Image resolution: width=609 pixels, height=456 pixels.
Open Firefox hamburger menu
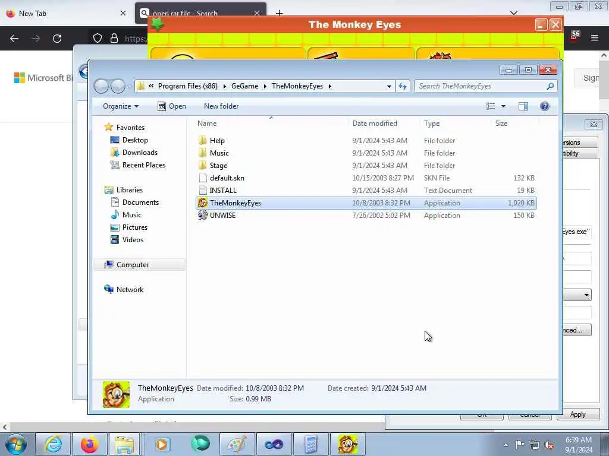click(595, 38)
